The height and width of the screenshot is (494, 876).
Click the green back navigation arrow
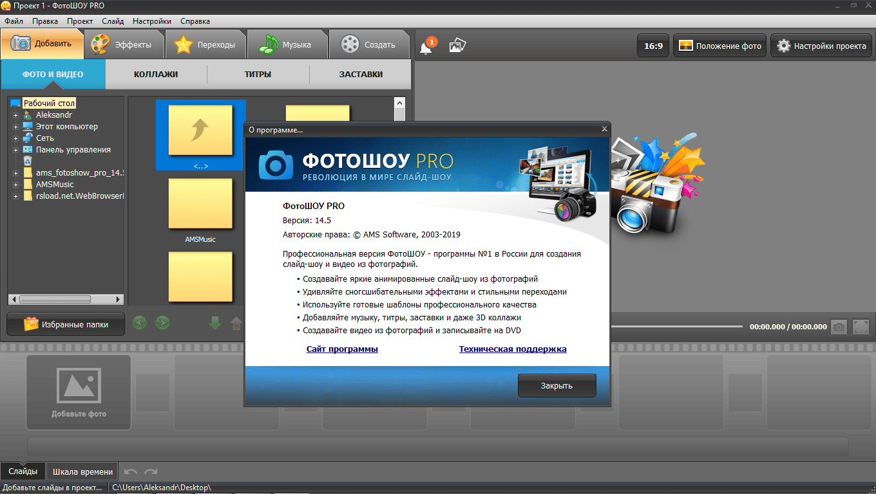[139, 323]
